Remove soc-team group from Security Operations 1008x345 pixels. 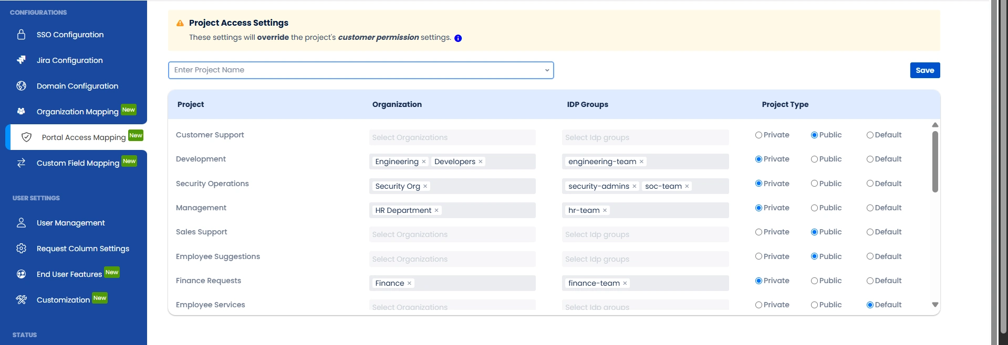pos(687,186)
